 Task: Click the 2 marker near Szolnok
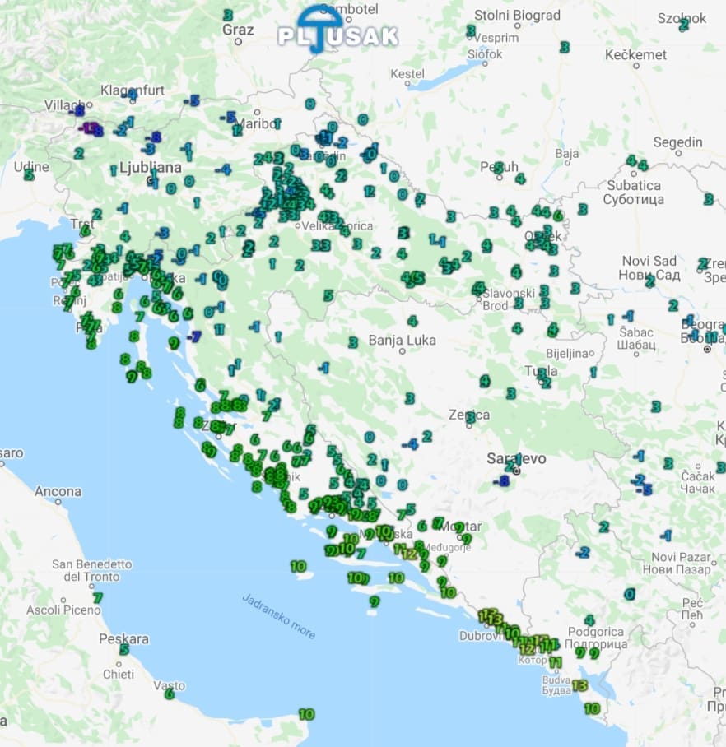click(683, 25)
